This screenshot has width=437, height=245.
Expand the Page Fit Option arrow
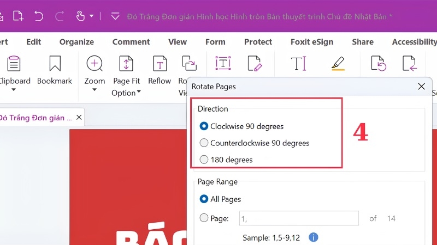tap(139, 91)
